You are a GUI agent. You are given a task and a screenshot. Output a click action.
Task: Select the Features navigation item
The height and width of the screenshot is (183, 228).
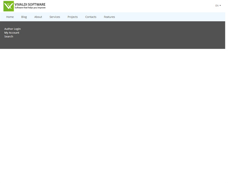tap(109, 17)
